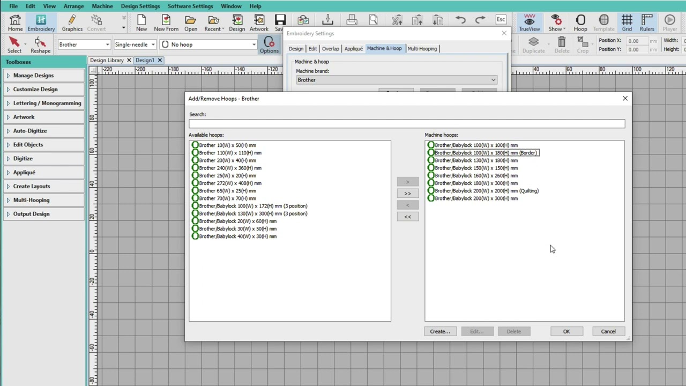Click the Esc toolbar button
Screen dimensions: 686x386
tap(501, 20)
